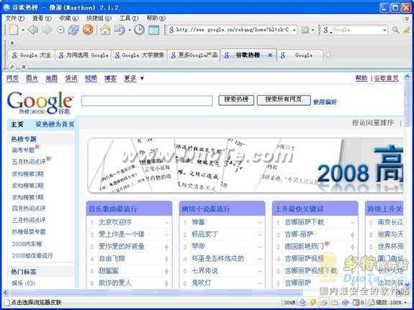The height and width of the screenshot is (310, 414).
Task: Open the 快捷组(G) menu
Action: coord(99,18)
